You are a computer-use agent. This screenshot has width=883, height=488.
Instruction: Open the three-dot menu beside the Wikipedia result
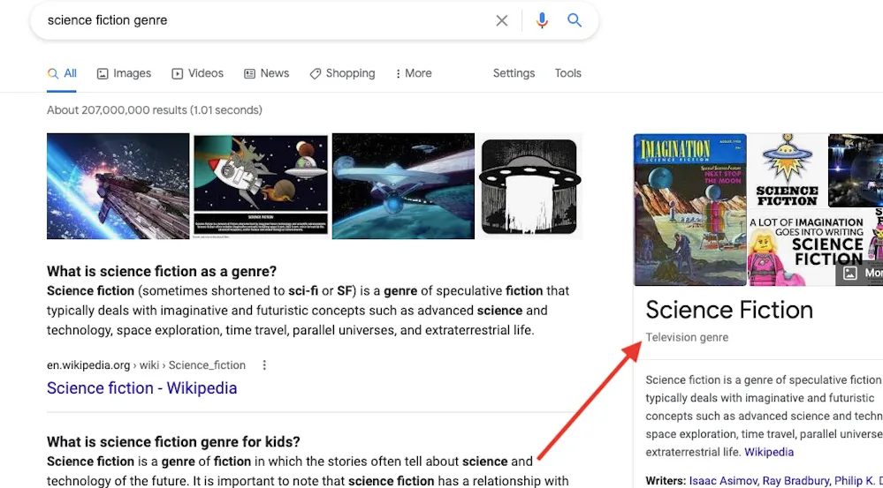tap(264, 365)
